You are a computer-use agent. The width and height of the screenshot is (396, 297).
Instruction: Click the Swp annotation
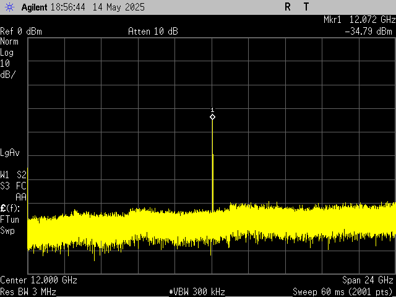(x=7, y=231)
